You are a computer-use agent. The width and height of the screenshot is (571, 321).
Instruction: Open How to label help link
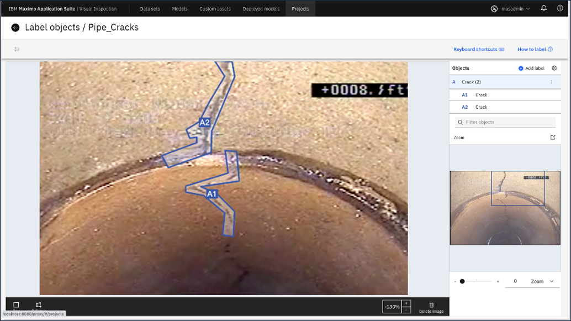point(535,49)
